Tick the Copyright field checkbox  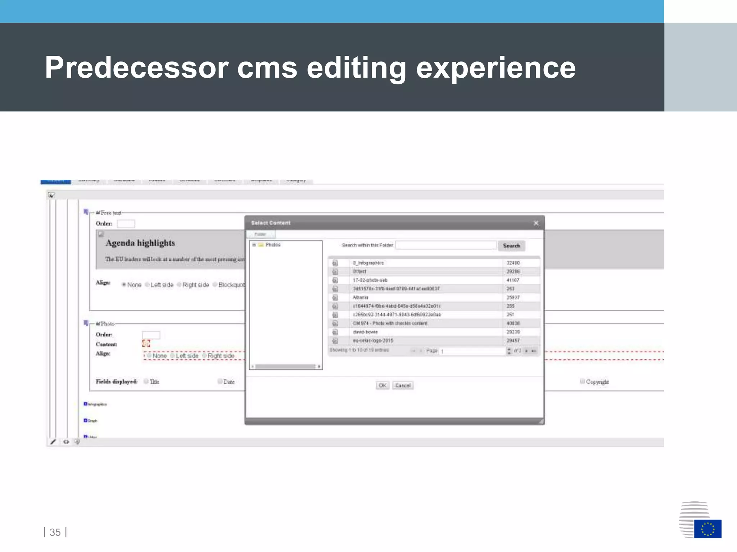pyautogui.click(x=582, y=381)
